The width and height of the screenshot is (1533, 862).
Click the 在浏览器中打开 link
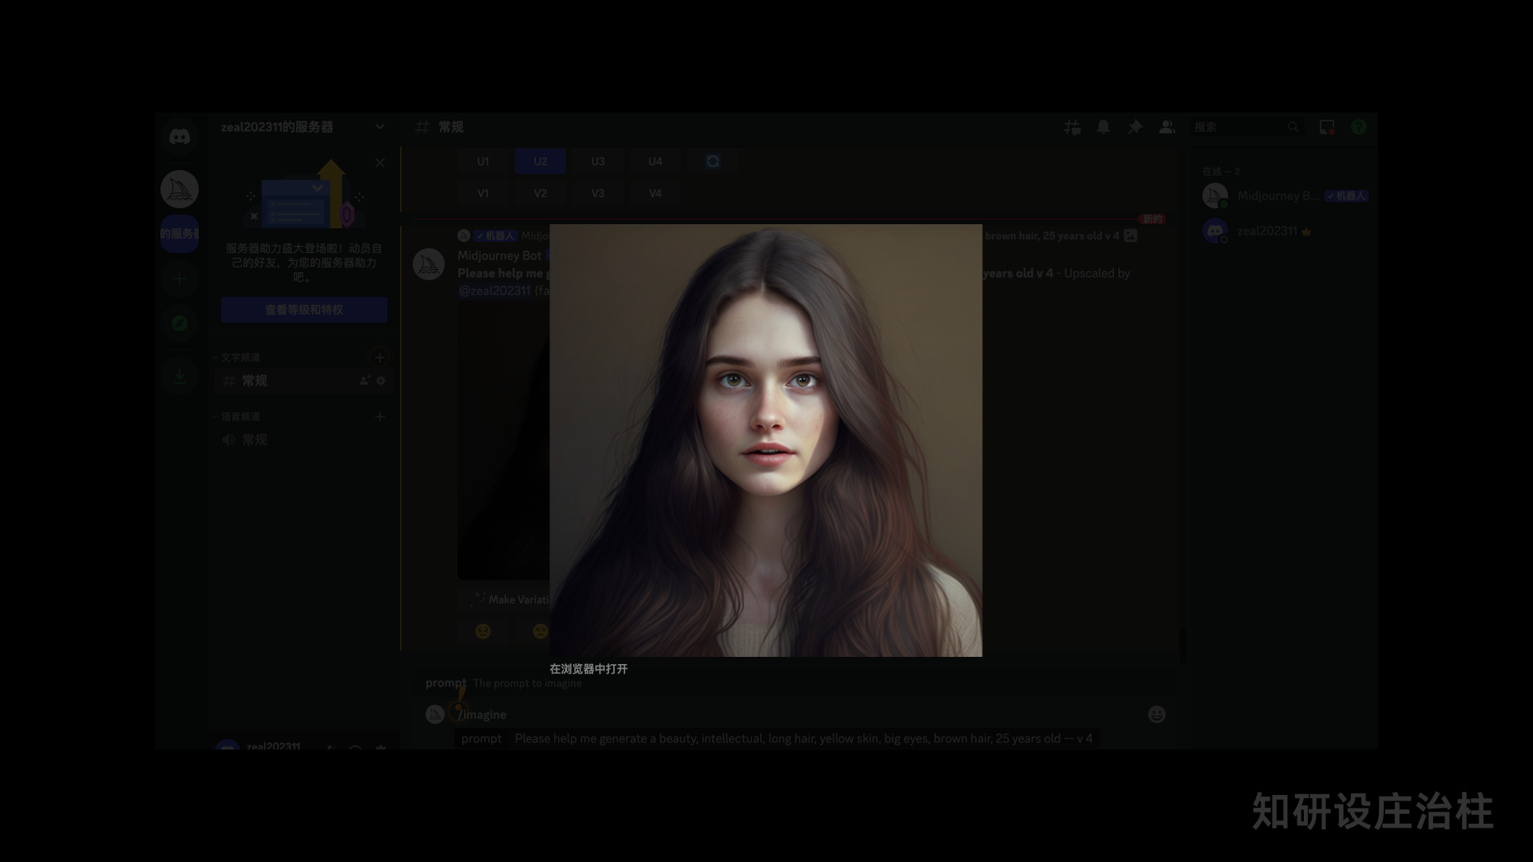coord(588,669)
